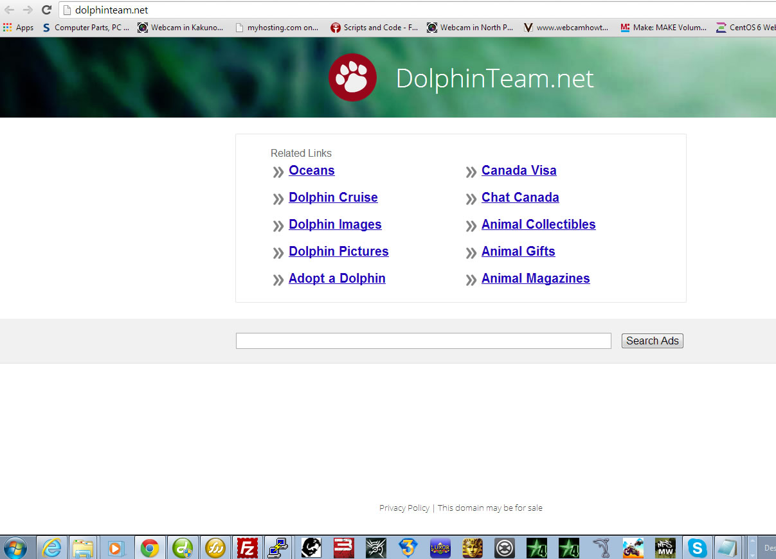The image size is (776, 559).
Task: Visit the Animal Gifts link
Action: click(x=518, y=251)
